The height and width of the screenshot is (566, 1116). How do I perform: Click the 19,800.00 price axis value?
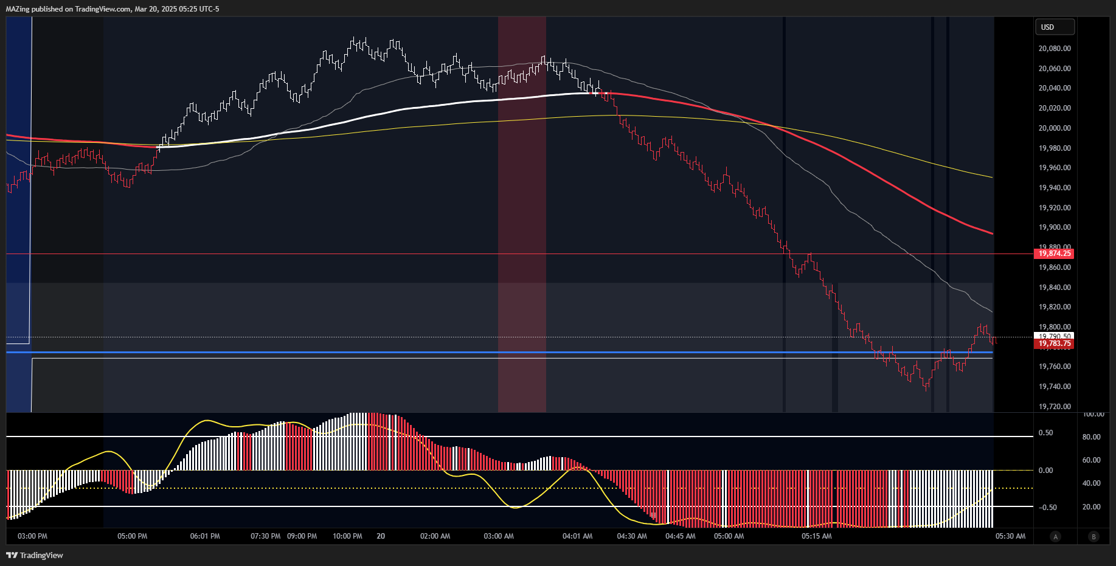point(1055,327)
